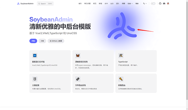The height and width of the screenshot is (110, 188).
Task: Click the key icon on permission routing card
Action: tap(121, 79)
